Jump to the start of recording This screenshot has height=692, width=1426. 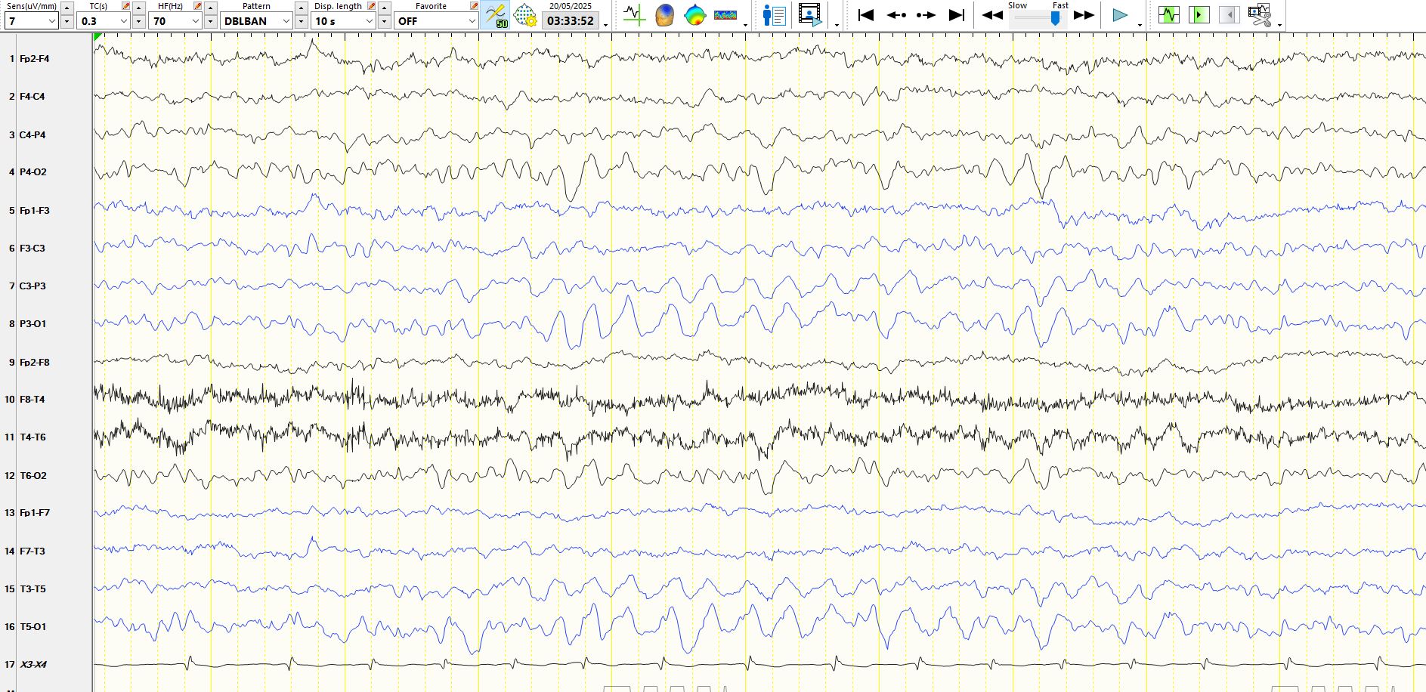pos(866,15)
